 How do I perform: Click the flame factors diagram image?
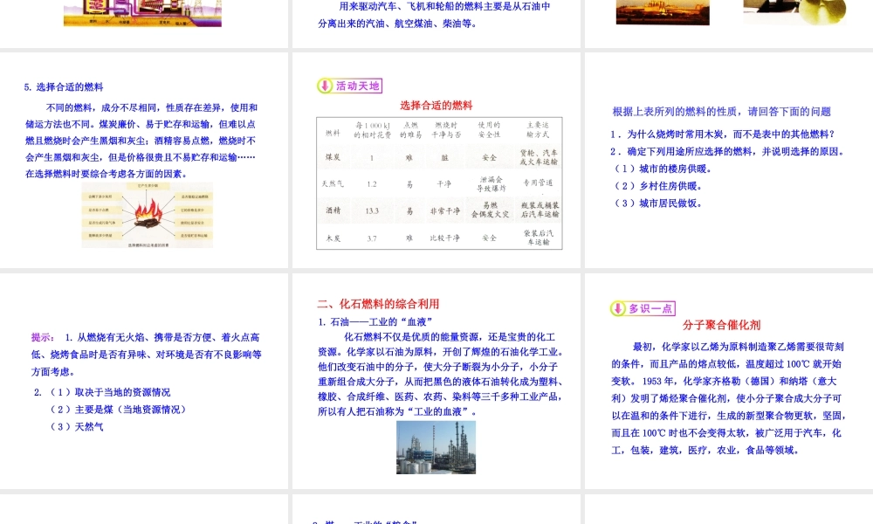click(148, 215)
